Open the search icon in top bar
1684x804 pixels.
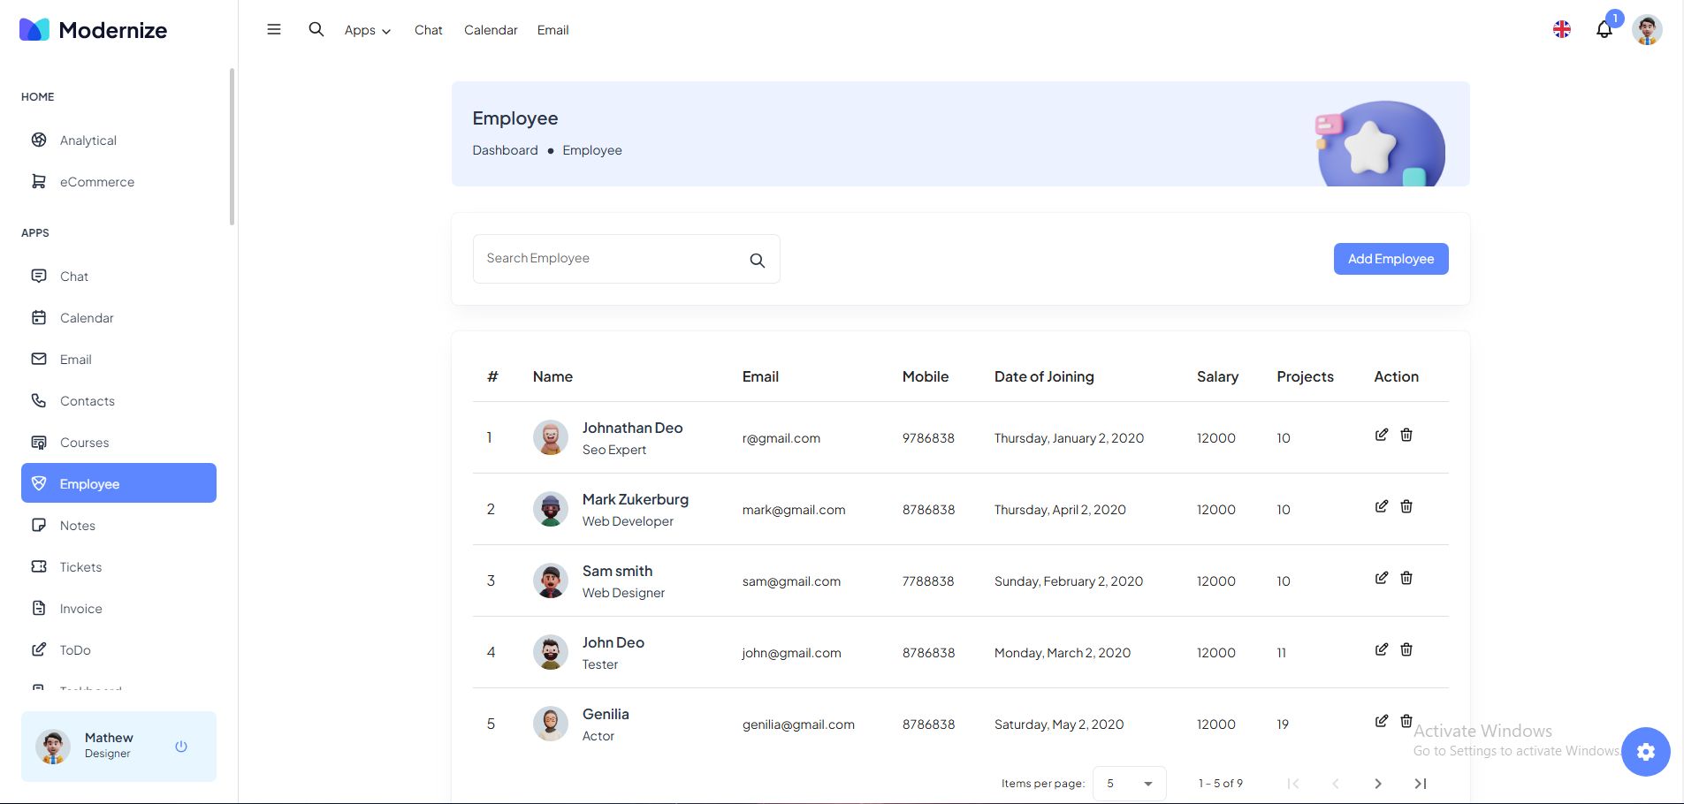click(316, 29)
